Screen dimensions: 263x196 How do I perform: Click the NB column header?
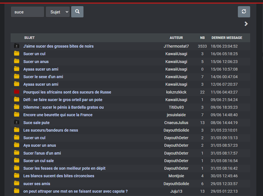[202, 38]
